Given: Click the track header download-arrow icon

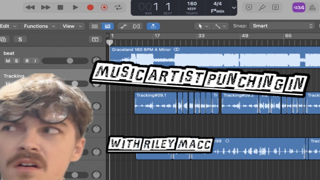Looking at the screenshot, I should [95, 39].
